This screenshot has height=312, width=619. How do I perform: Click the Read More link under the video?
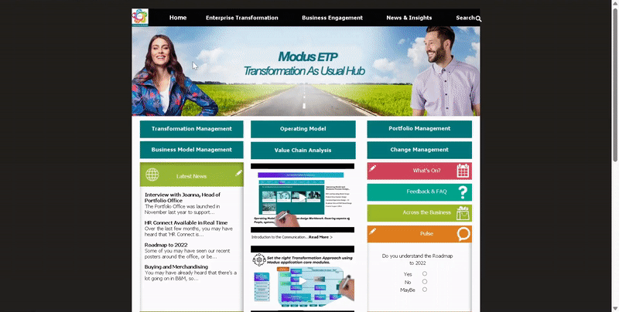pyautogui.click(x=320, y=237)
